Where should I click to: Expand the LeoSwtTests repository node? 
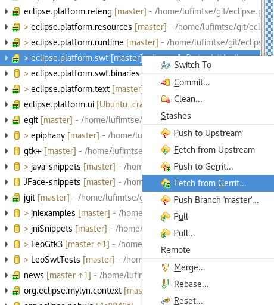coord(7,260)
